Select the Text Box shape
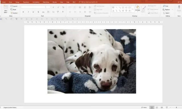The image size is (182, 109). point(113,7)
